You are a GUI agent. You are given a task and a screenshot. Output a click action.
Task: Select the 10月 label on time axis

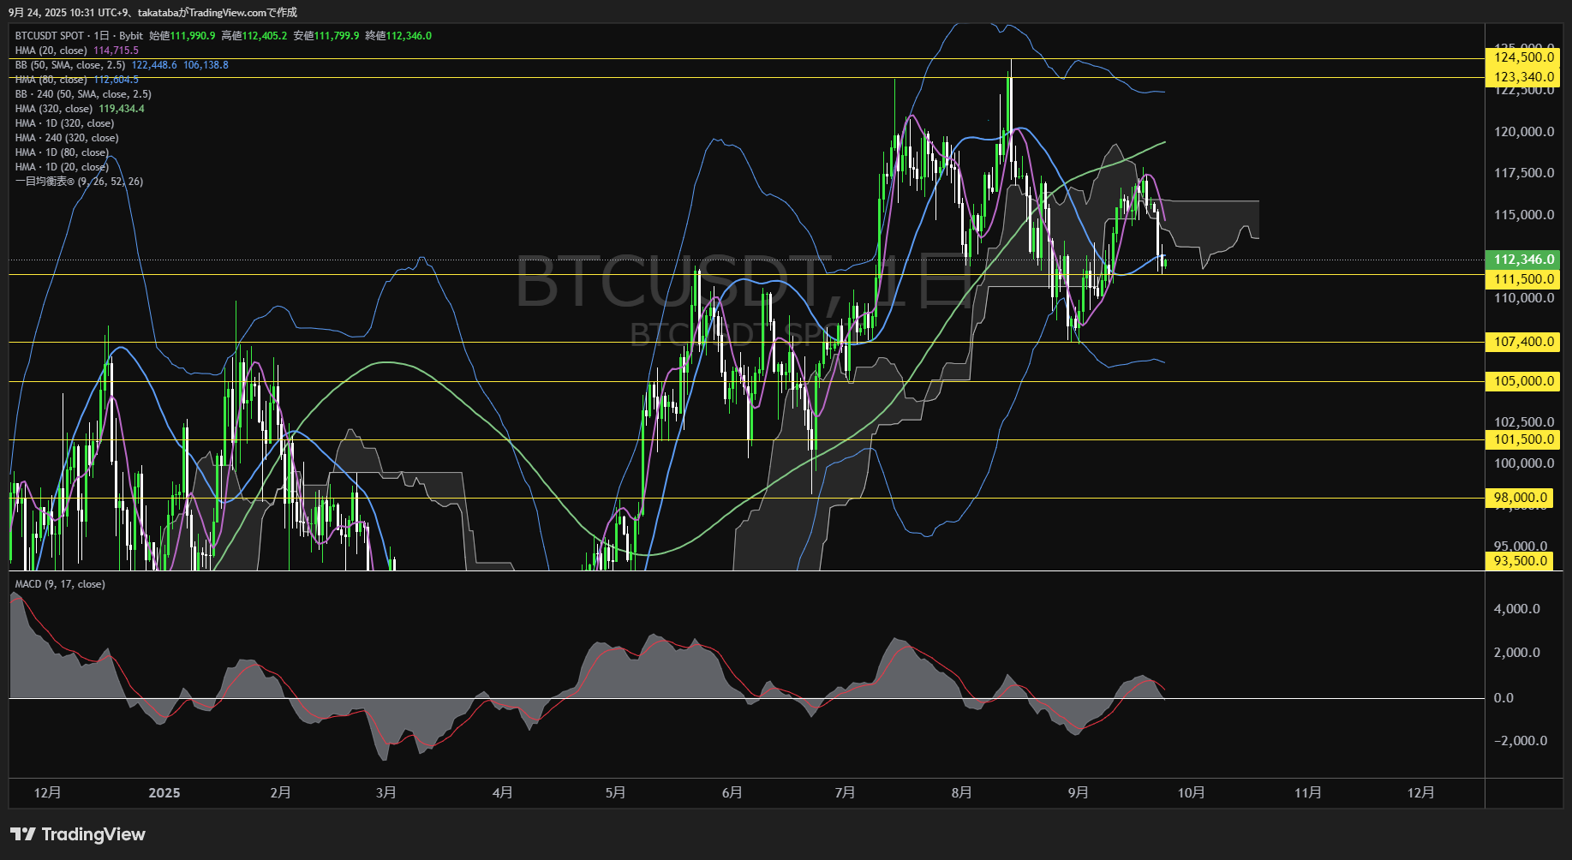[1191, 793]
